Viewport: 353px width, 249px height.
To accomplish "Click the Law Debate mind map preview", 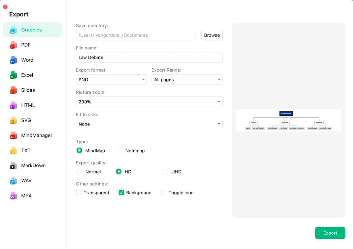I will [x=288, y=120].
